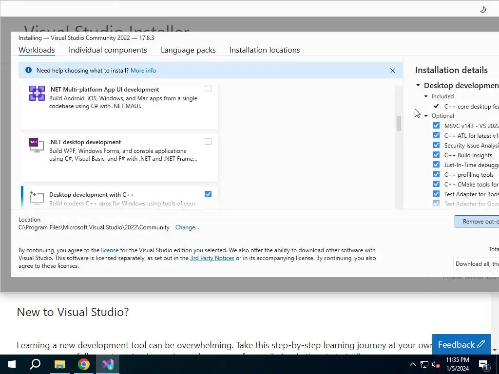Image resolution: width=499 pixels, height=374 pixels.
Task: Click the Desktop development with C++ workload icon
Action: 37,198
